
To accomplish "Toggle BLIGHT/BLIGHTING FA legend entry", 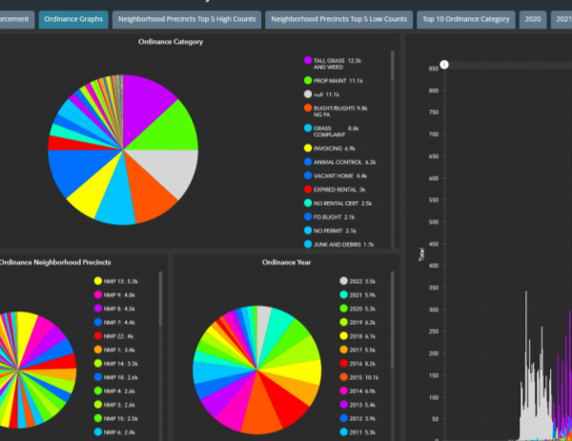I will [336, 111].
